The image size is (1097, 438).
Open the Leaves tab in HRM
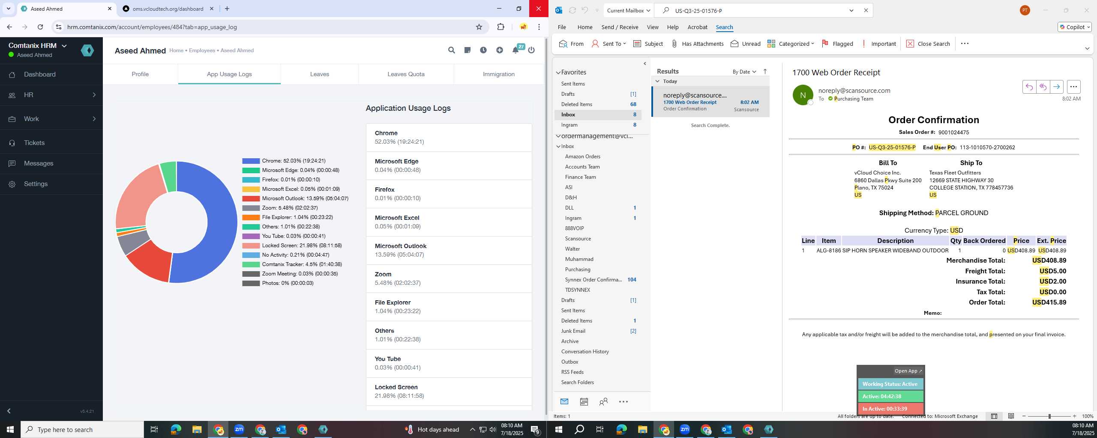320,74
